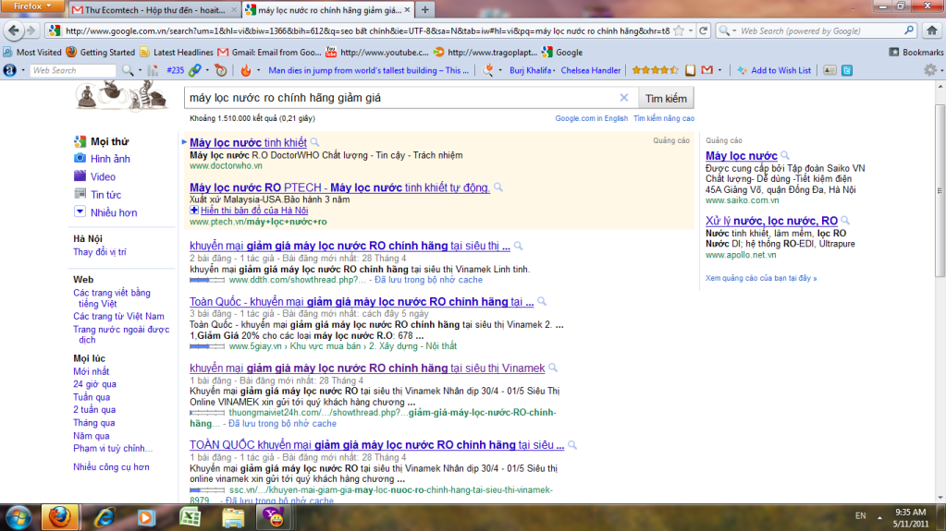Screen dimensions: 946x531
Task: Click the Google doodle logo image
Action: coord(121,96)
